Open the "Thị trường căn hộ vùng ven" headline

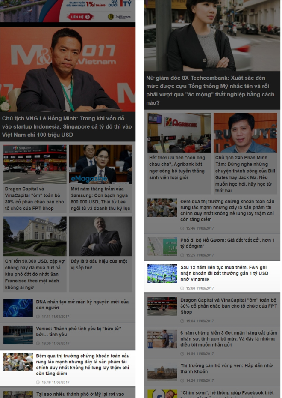[x=226, y=368]
